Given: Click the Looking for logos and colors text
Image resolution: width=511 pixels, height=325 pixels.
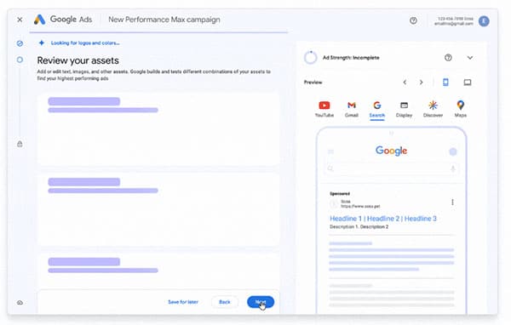Looking at the screenshot, I should (x=85, y=43).
